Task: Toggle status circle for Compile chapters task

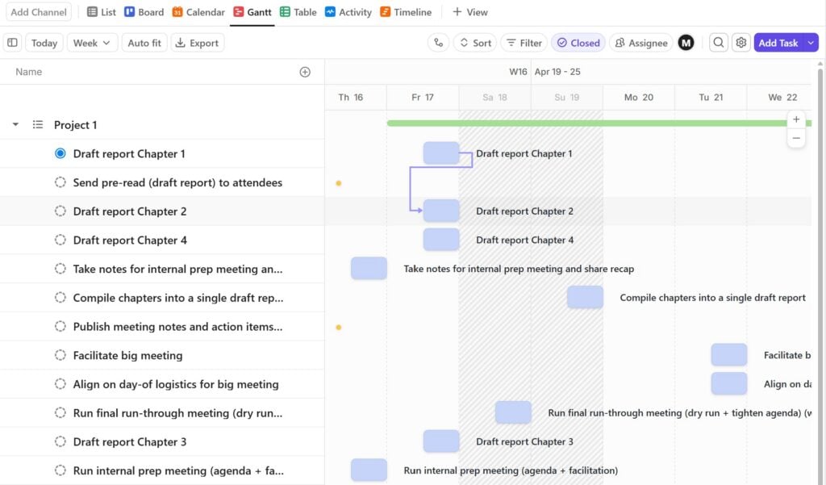Action: pos(60,297)
